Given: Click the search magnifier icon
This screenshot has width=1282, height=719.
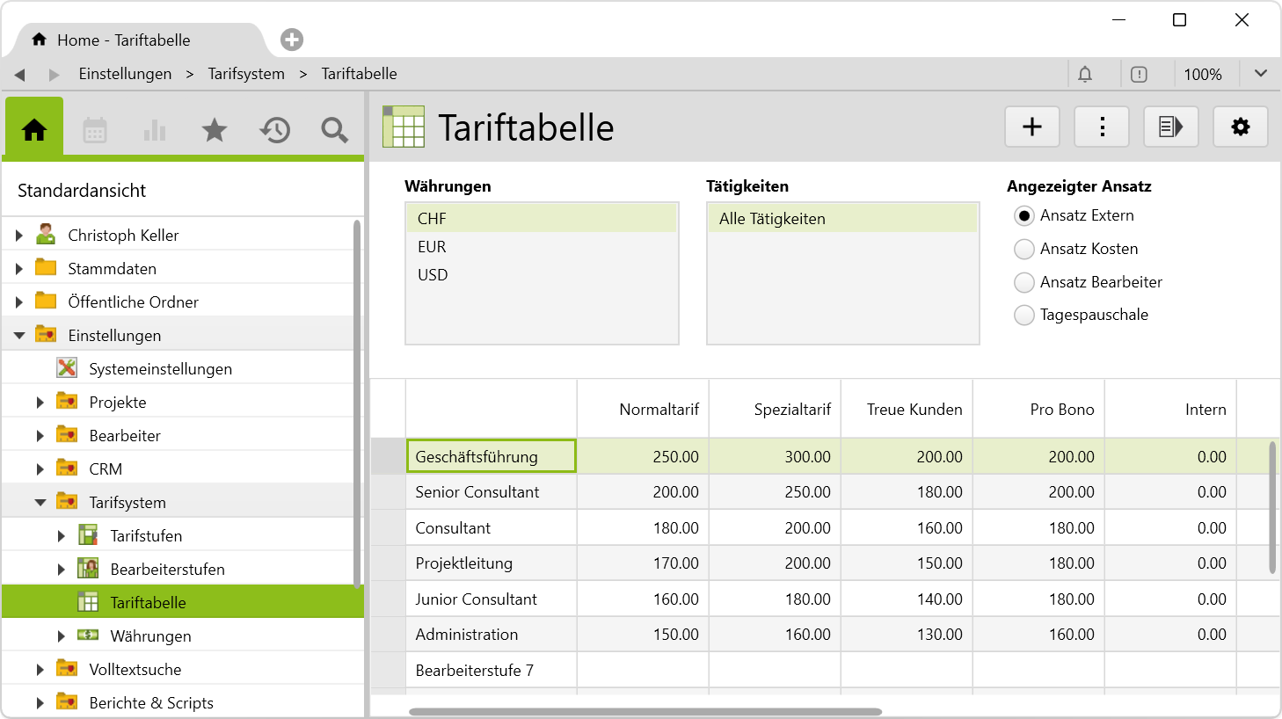Looking at the screenshot, I should coord(334,130).
